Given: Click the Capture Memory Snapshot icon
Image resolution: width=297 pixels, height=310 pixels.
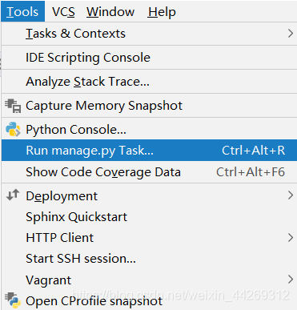Looking at the screenshot, I should pos(13,106).
